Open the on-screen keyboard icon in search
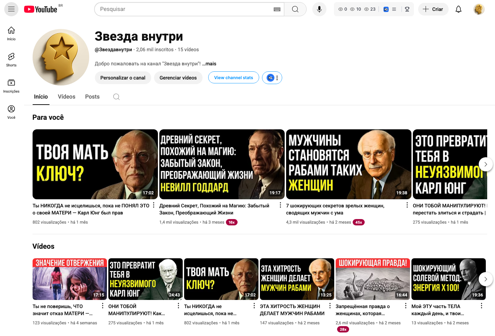This screenshot has width=495, height=336. point(277,9)
